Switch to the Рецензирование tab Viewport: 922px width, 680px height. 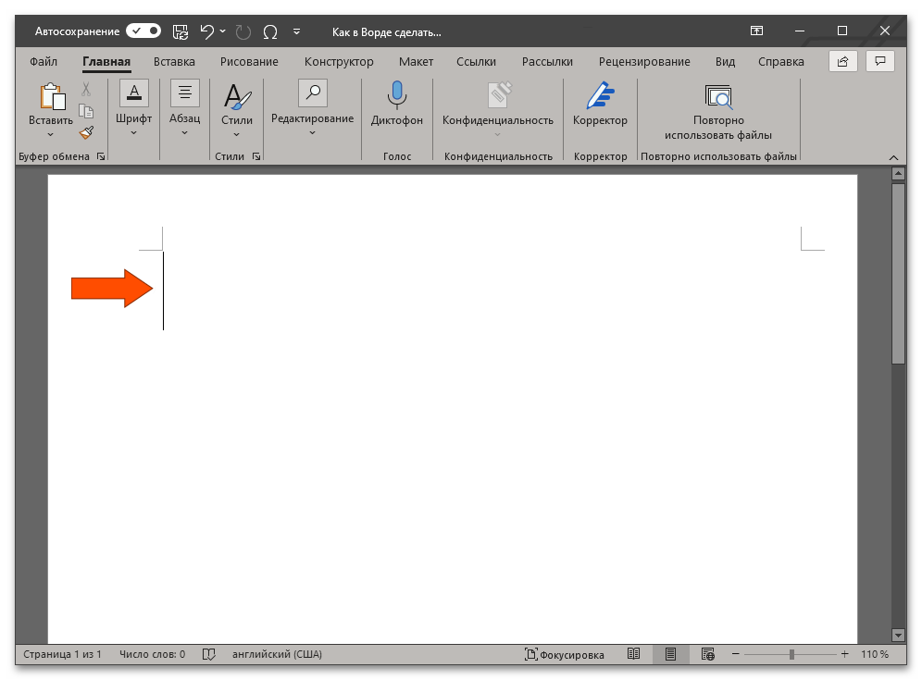click(643, 62)
